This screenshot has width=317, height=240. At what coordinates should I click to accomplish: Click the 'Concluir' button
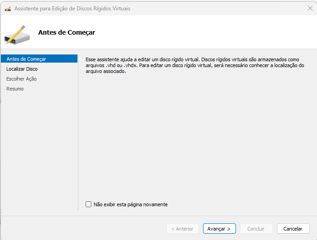pos(256,229)
